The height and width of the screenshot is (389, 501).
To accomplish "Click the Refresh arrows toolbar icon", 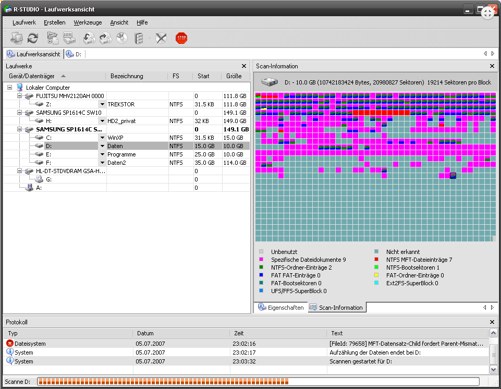I will point(33,38).
